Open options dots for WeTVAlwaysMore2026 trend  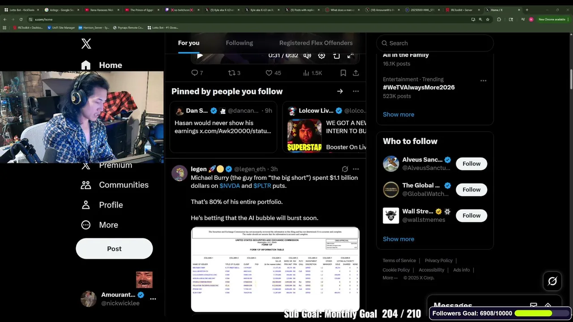tap(483, 80)
